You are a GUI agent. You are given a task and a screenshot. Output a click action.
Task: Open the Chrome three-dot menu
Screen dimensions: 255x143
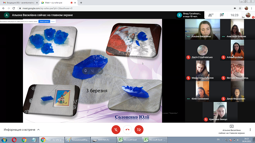pos(251,8)
